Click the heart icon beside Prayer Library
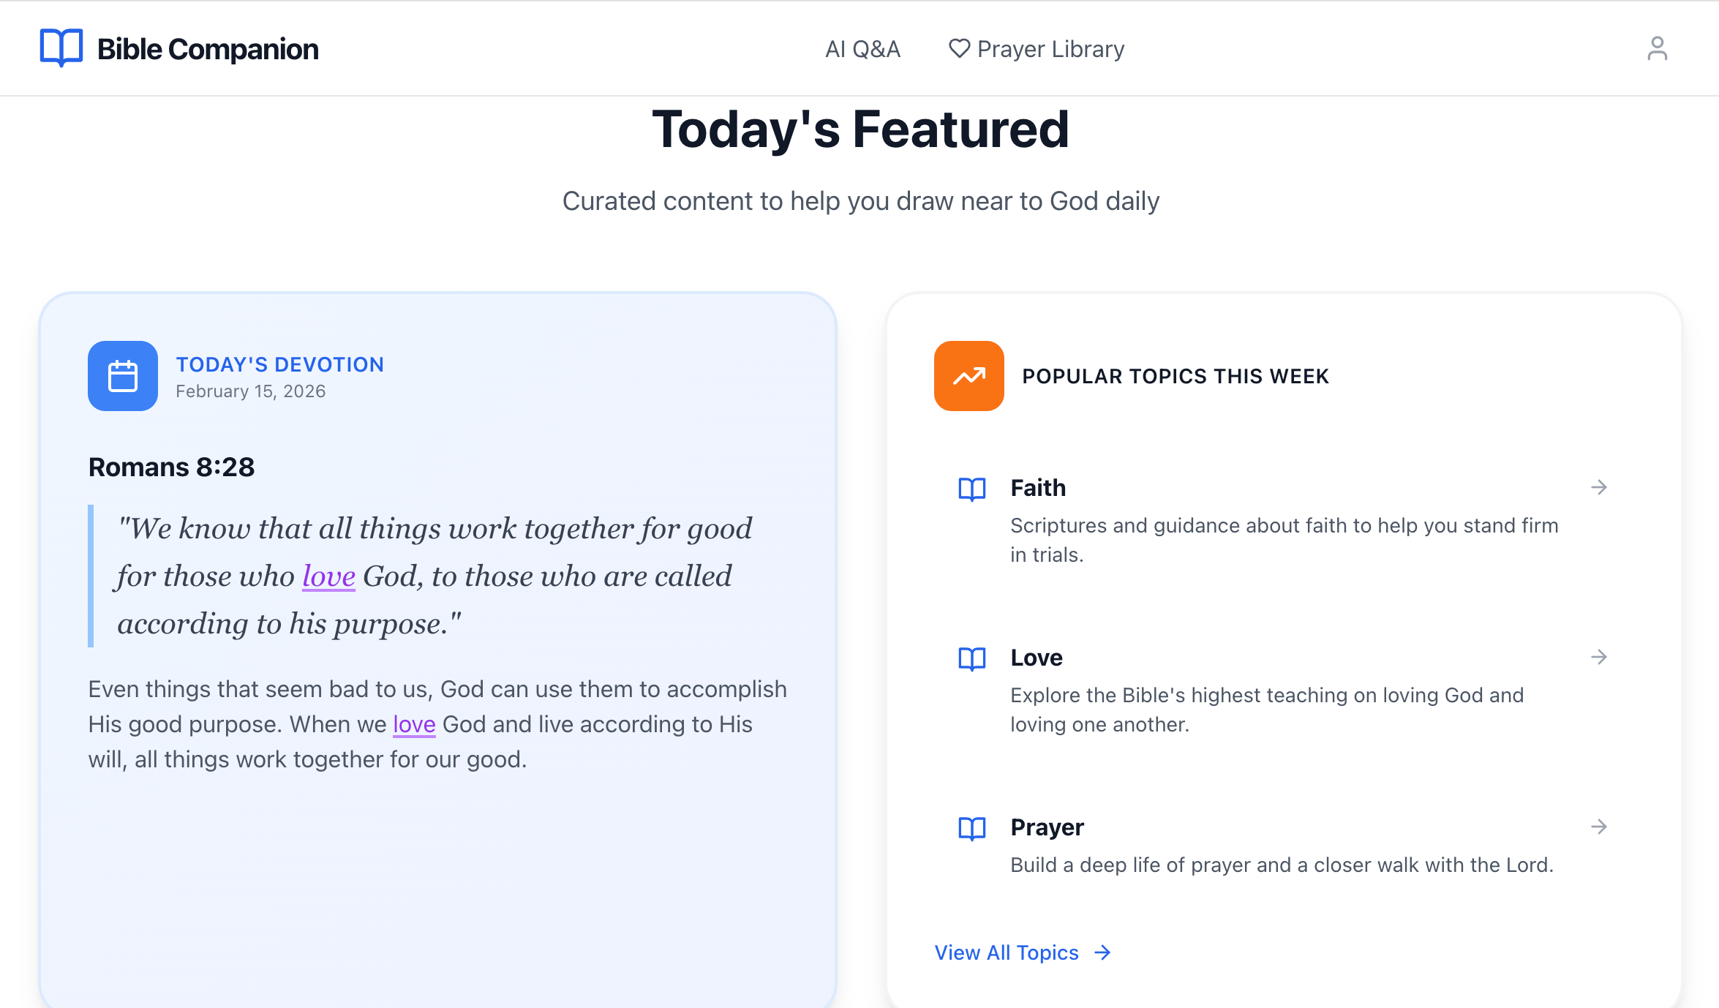Image resolution: width=1719 pixels, height=1008 pixels. tap(958, 48)
